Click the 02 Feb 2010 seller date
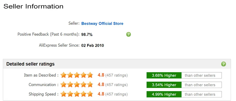This screenshot has height=101, width=236. (93, 45)
